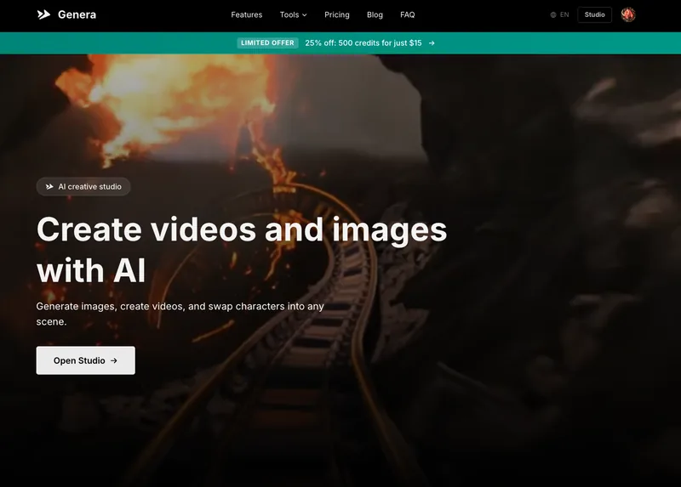Open the Blog link
681x487 pixels.
click(x=375, y=14)
